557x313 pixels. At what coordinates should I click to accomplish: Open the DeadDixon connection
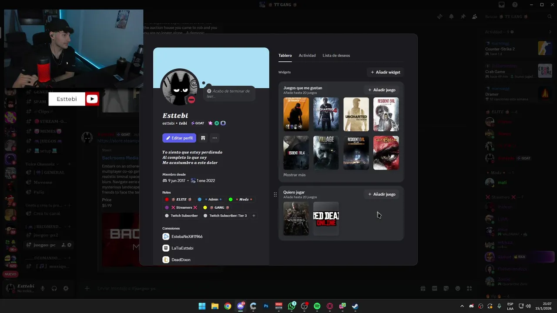(x=176, y=260)
